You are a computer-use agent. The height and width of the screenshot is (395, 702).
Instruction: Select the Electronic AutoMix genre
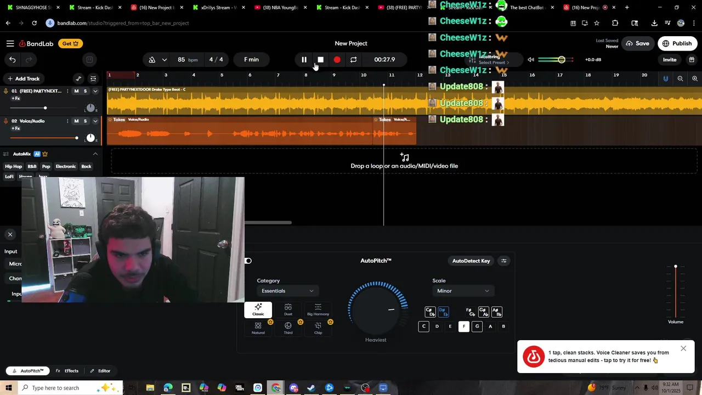pyautogui.click(x=66, y=167)
